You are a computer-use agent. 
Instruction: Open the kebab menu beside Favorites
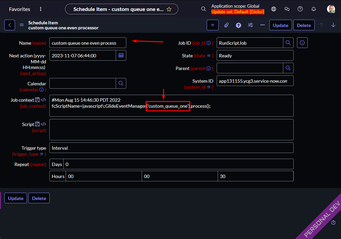point(41,9)
